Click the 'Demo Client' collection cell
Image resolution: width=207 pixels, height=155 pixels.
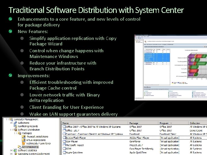[x=196, y=131]
